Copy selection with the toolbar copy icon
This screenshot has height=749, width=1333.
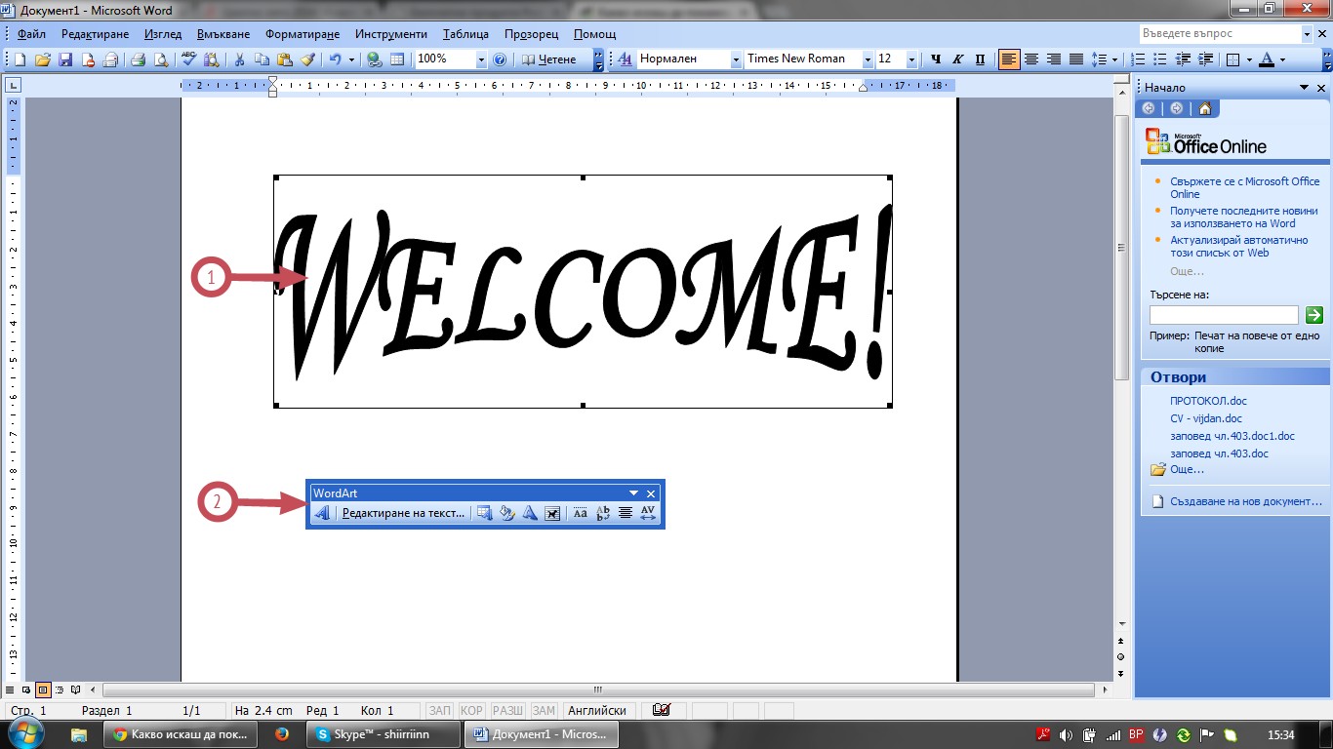(262, 59)
